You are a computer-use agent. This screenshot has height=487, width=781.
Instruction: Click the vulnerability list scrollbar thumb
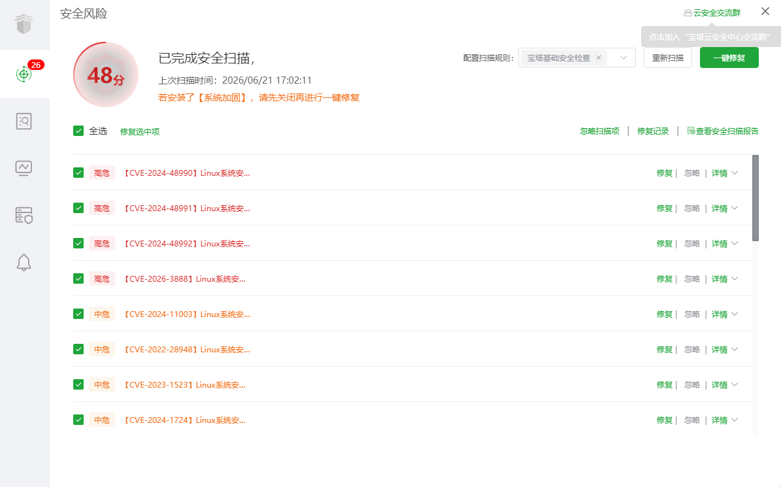(755, 198)
